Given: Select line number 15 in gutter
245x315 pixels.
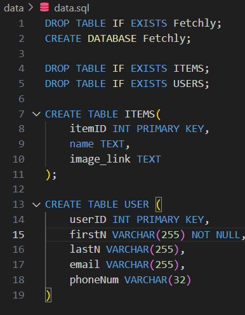Looking at the screenshot, I should tap(18, 235).
